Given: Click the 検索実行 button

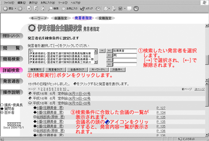Looking at the screenshot, I should pyautogui.click(x=37, y=70).
